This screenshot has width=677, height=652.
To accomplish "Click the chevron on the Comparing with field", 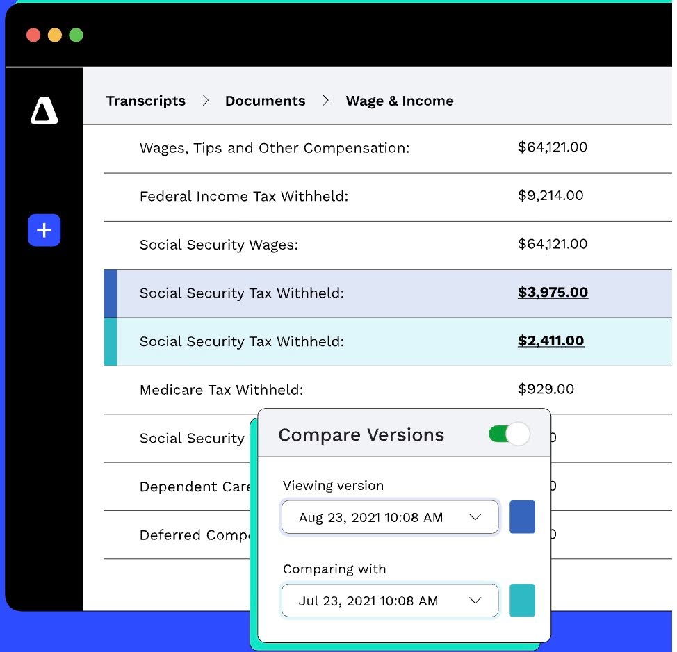I will coord(476,601).
